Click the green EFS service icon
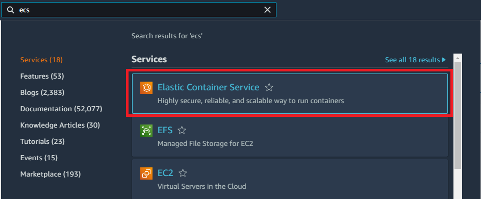 146,131
